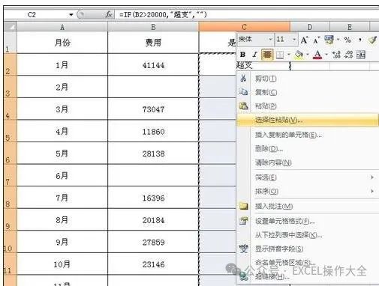Open the borders dropdown arrow
Image resolution: width=379 pixels, height=286 pixels.
(289, 55)
